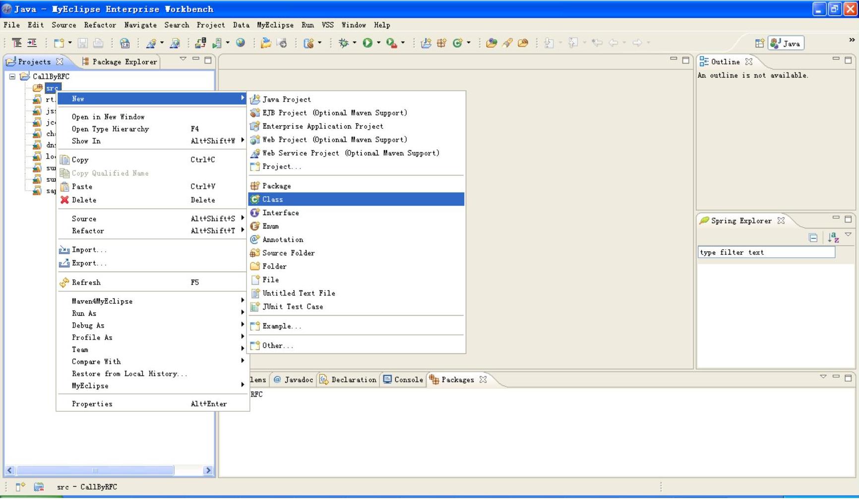
Task: Click the Debug bug toolbar icon
Action: click(x=343, y=43)
